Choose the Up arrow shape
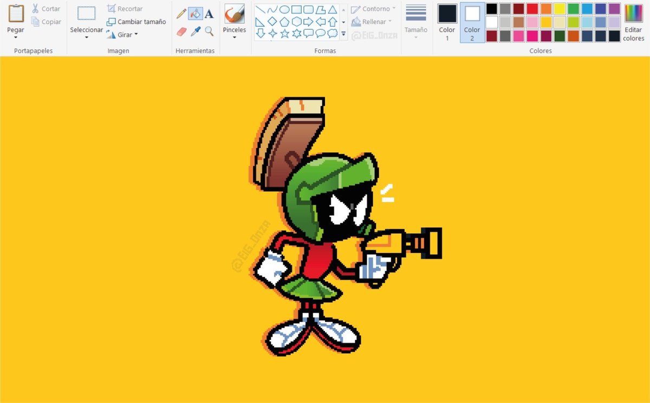This screenshot has height=403, width=650. tap(333, 22)
